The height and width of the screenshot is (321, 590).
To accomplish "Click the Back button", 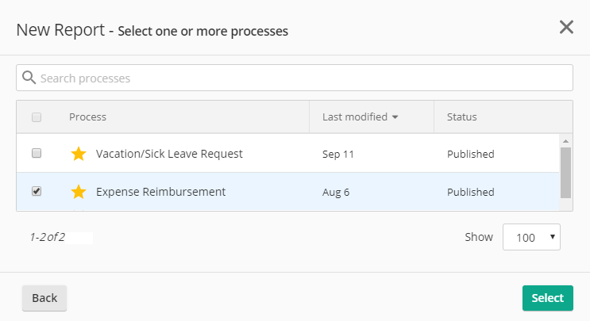I will tap(44, 298).
